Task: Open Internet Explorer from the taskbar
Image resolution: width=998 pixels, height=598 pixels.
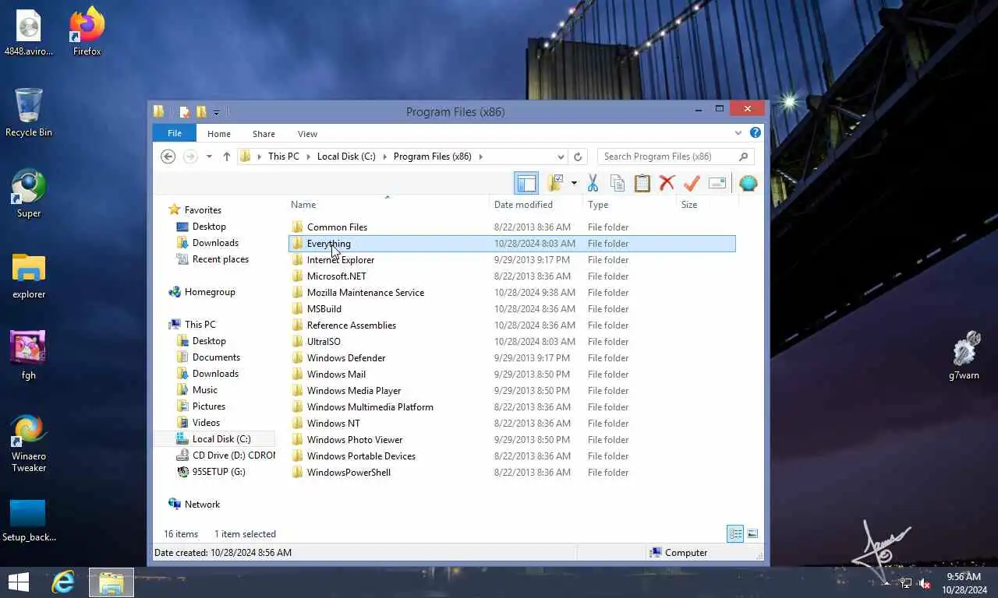Action: click(63, 582)
